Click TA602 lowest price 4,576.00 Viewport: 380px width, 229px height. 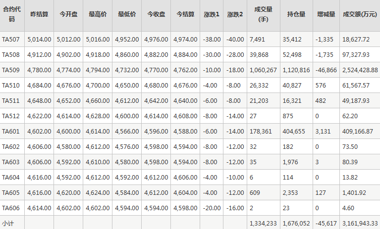pyautogui.click(x=127, y=147)
